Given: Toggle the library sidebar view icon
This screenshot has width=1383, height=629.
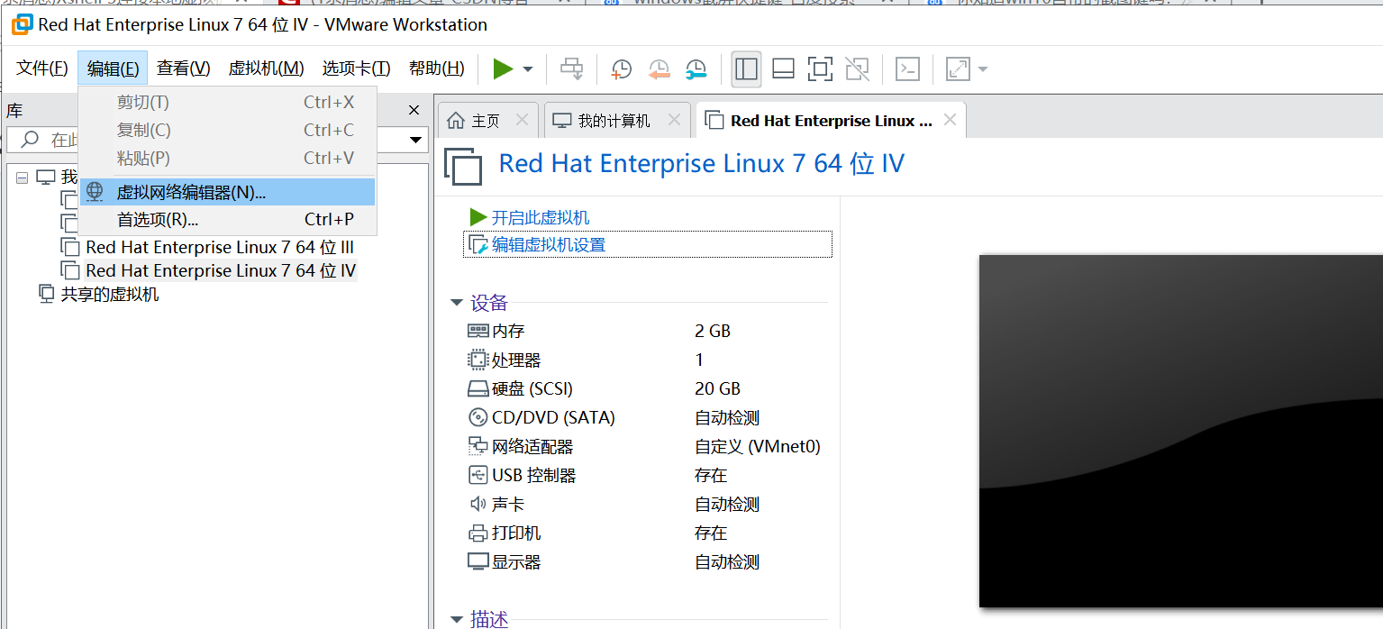Looking at the screenshot, I should pos(746,68).
